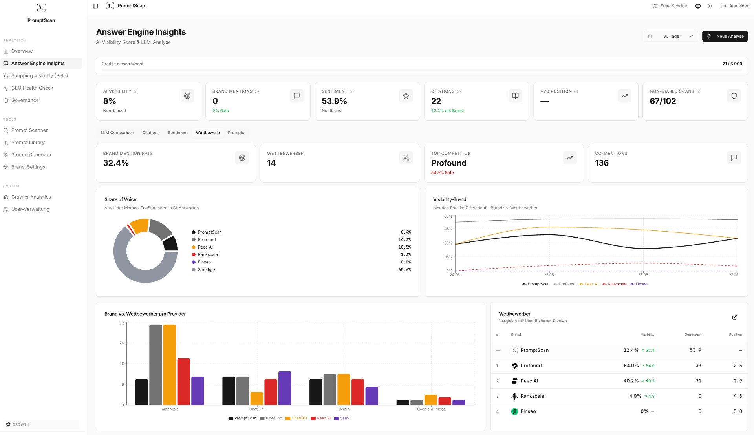Select Peec AI row in Wettbewerber table
754x435 pixels.
(x=619, y=381)
